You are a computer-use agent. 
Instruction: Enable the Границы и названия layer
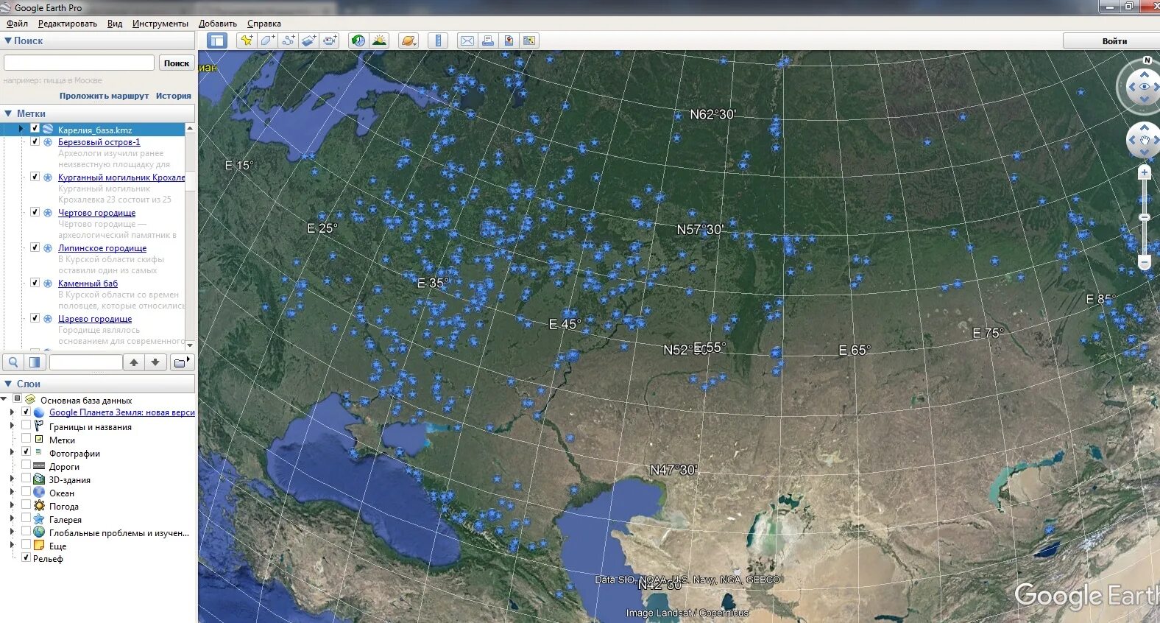26,426
